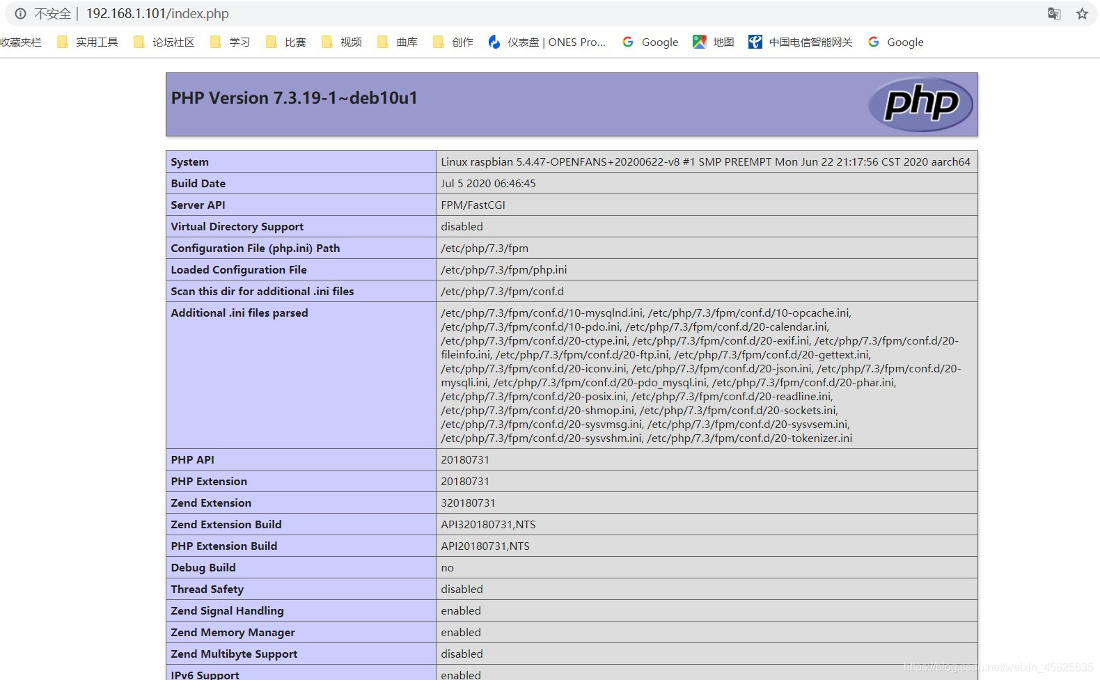Open the 中国电信智能网关 bookmark

[801, 42]
